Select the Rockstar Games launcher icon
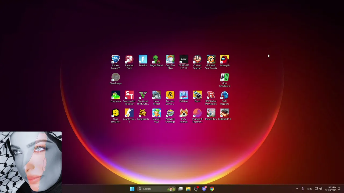Image resolution: width=344 pixels, height=193 pixels. click(x=170, y=98)
